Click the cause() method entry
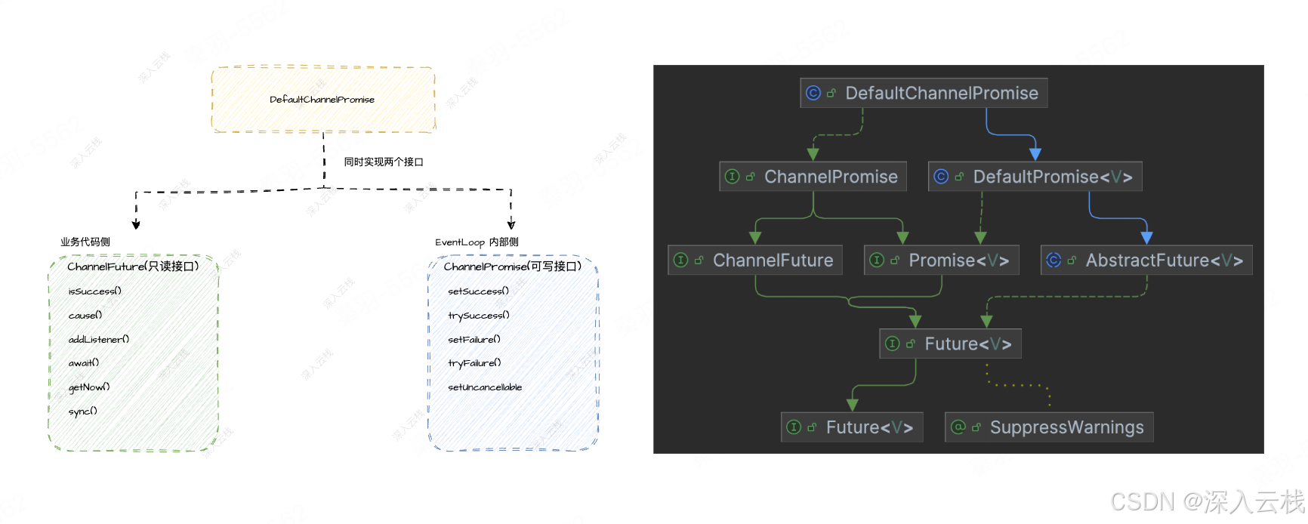Screen dimensions: 1308x524 pyautogui.click(x=85, y=316)
